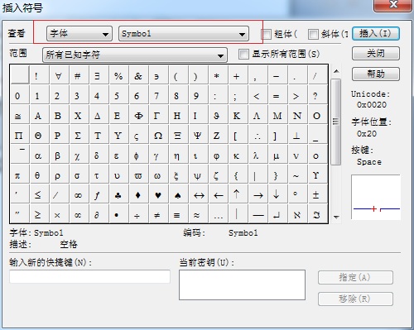Choose the lowercase lambda λ symbol
This screenshot has height=330, width=414.
[256, 155]
